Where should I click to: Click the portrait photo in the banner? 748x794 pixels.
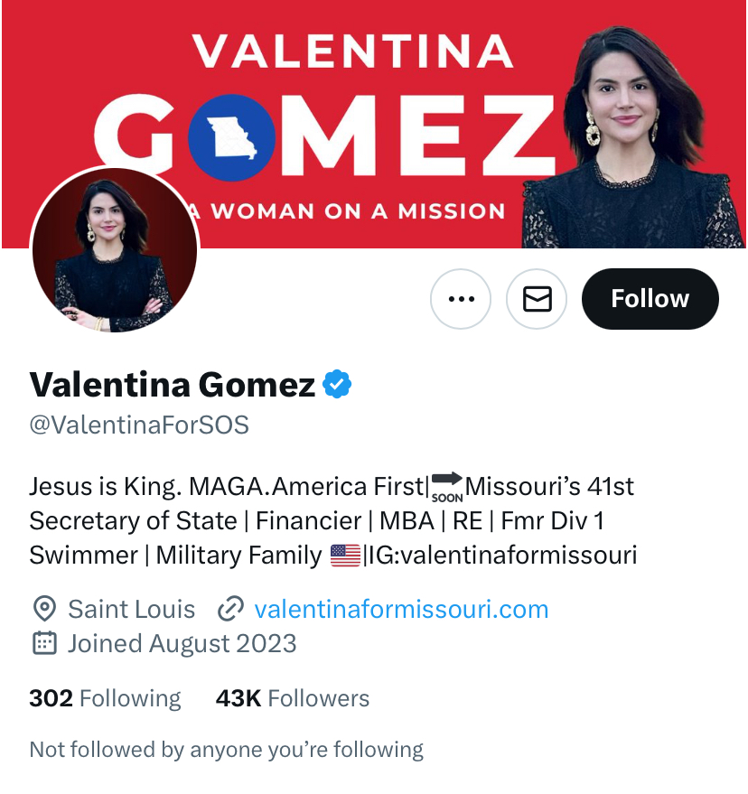632,135
